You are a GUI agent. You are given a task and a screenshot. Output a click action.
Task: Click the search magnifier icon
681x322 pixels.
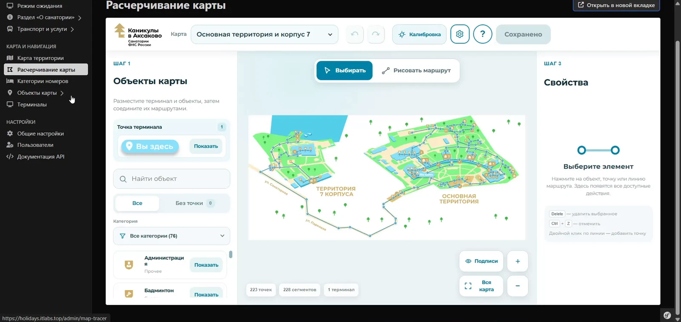click(123, 179)
